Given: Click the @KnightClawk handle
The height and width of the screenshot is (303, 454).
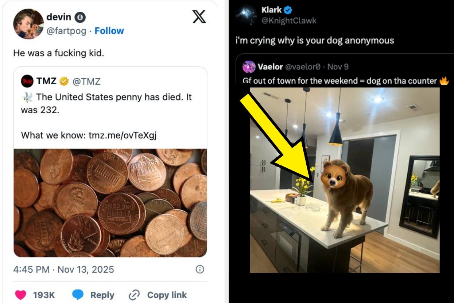Looking at the screenshot, I should [x=289, y=21].
